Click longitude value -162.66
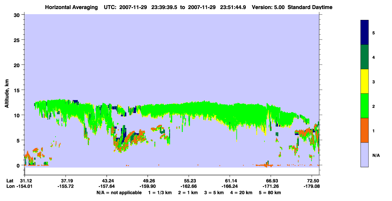This screenshot has height=201, width=392. 189,186
